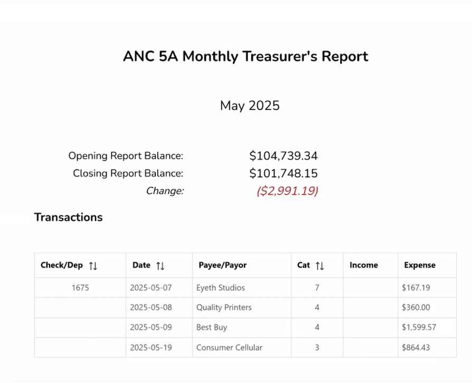Select check number 1675 cell
The height and width of the screenshot is (383, 472).
[x=80, y=288]
